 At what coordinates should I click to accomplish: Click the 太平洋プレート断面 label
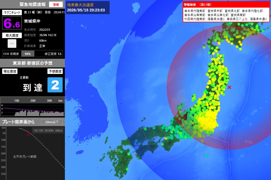point(25,157)
